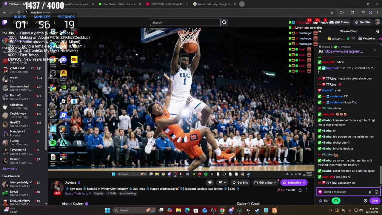This screenshot has height=215, width=382.
Task: Open the three-dot more options menu
Action: (306, 190)
